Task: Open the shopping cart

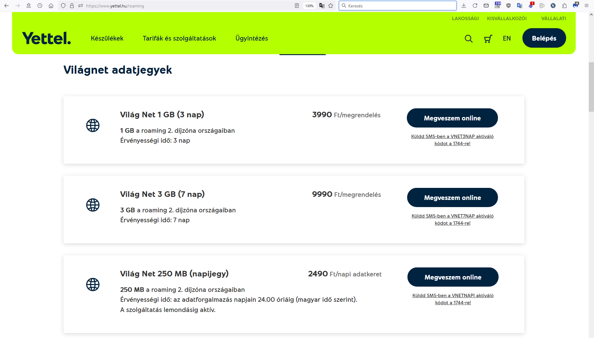Action: pyautogui.click(x=488, y=38)
